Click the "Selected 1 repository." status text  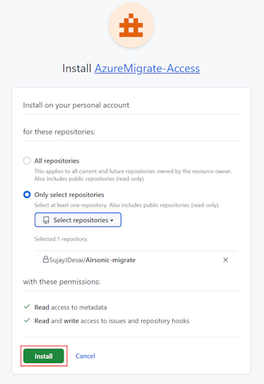pos(61,239)
